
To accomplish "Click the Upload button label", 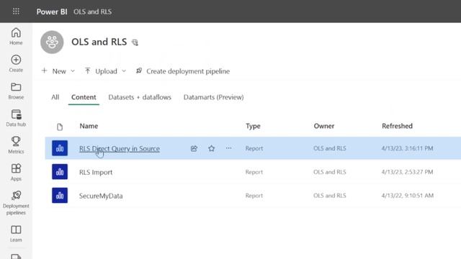I will [106, 71].
